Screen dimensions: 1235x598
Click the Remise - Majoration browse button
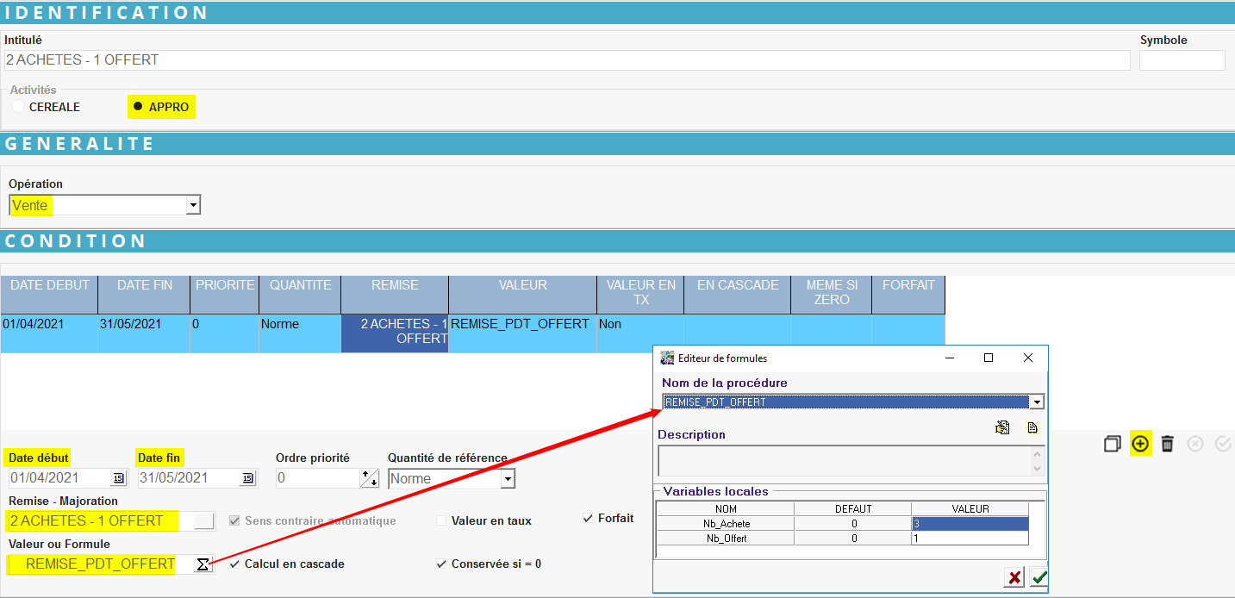coord(204,520)
